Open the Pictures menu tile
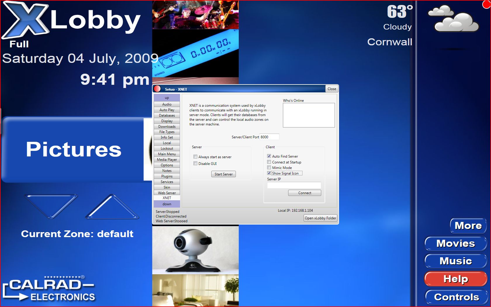The image size is (491, 307). 77,149
